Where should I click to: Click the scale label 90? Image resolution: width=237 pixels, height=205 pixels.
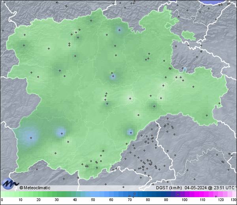click(x=166, y=200)
